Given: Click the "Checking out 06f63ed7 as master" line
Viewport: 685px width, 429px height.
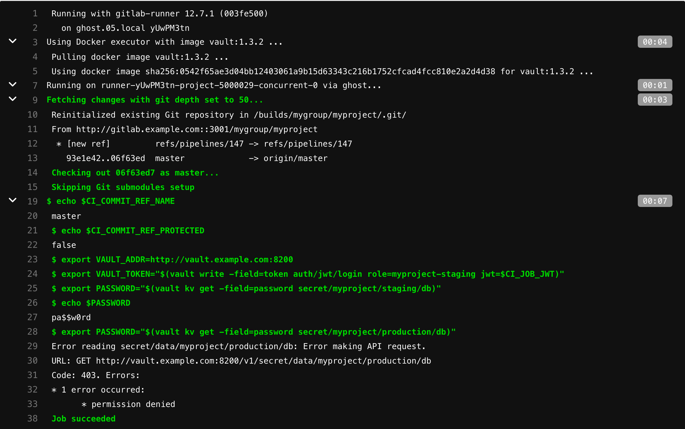Looking at the screenshot, I should pos(135,172).
